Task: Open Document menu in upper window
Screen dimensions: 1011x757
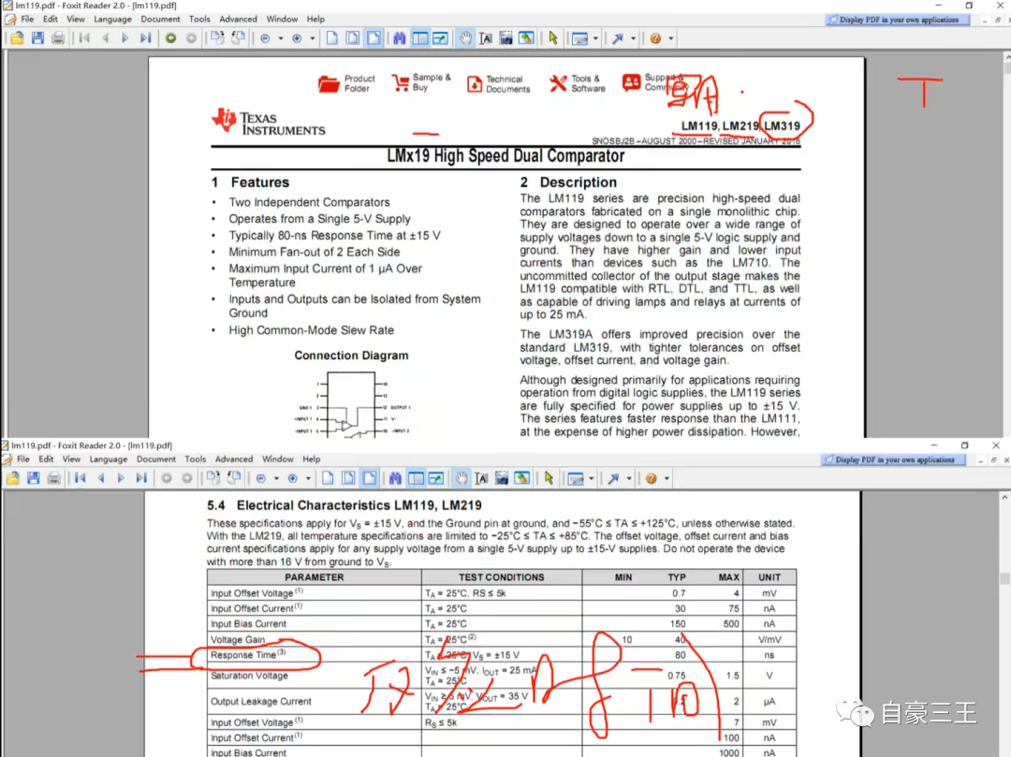Action: pos(161,20)
